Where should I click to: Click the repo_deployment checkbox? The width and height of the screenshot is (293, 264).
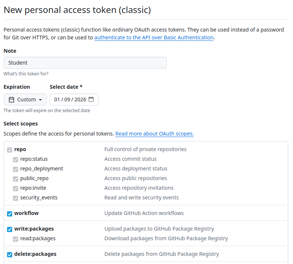click(16, 169)
